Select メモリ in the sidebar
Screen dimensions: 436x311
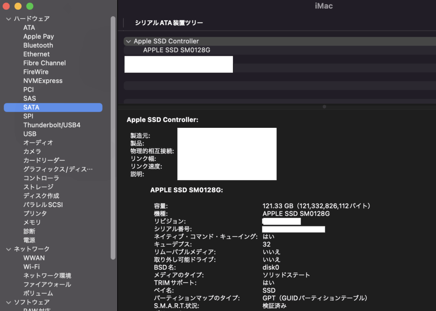[32, 222]
